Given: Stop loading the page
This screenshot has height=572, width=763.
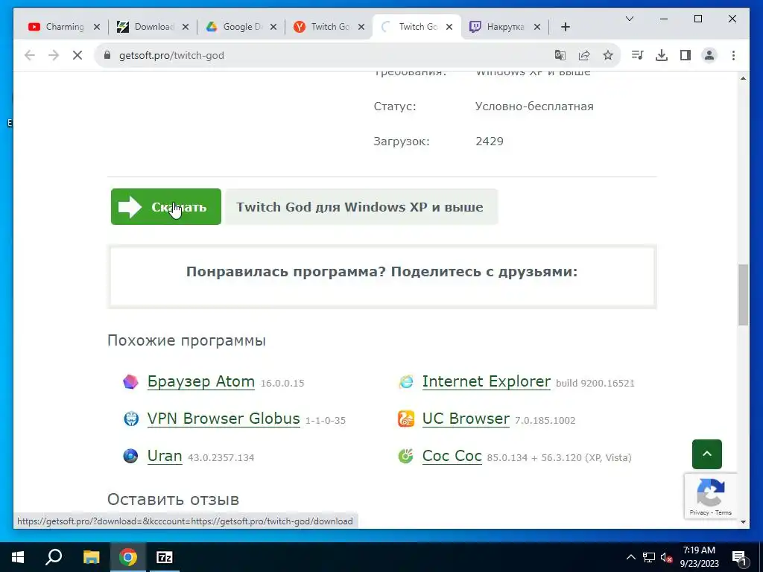Looking at the screenshot, I should [x=77, y=55].
